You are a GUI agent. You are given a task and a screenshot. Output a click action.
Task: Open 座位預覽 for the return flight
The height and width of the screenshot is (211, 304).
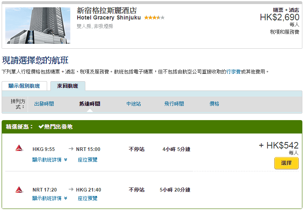pyautogui.click(x=87, y=198)
